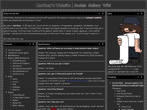
Task: Click the 'What do you use to draw?' question
Action: click(x=54, y=64)
